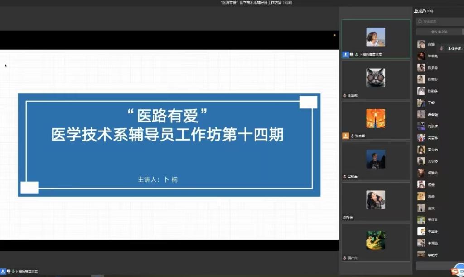Select the tile showing a man against a dark blue background
This screenshot has height=277, width=464.
(376, 161)
